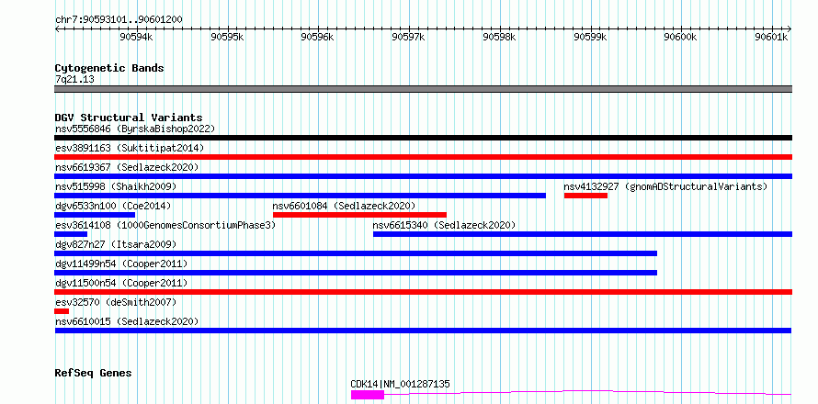Click the 90596k ruler position
This screenshot has width=818, height=404.
coord(318,37)
